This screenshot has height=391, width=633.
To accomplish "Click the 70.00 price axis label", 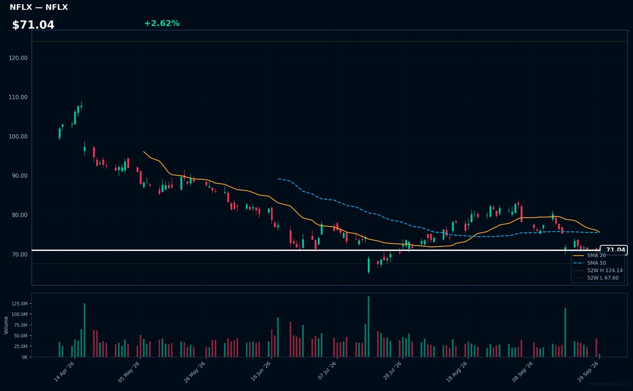I will (20, 255).
